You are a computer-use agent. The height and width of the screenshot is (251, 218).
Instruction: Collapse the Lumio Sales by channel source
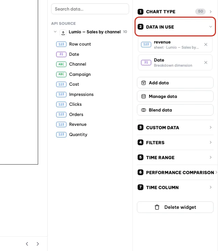point(55,32)
